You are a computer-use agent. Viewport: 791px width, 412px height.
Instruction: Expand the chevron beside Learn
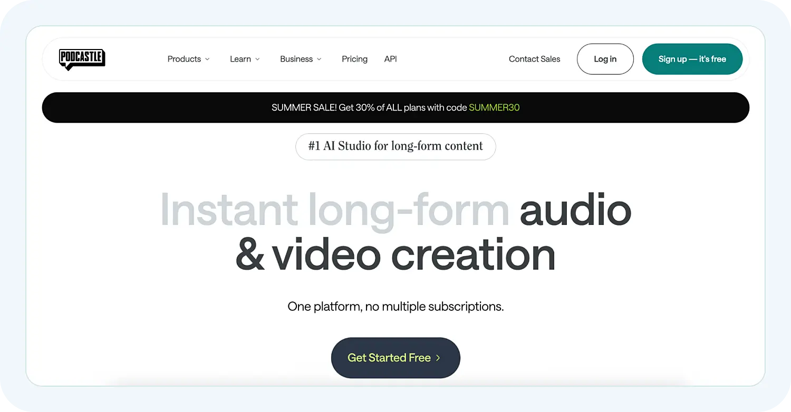click(x=257, y=59)
